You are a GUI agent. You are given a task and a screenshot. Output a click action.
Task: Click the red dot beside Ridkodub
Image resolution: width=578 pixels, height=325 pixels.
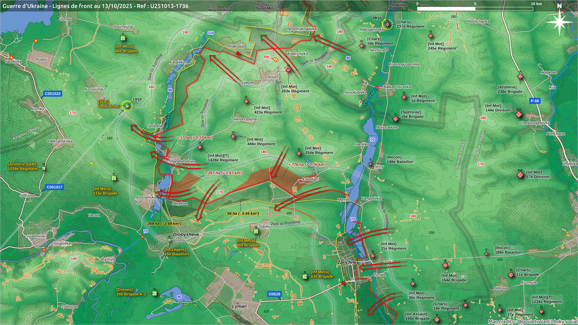click(x=238, y=53)
